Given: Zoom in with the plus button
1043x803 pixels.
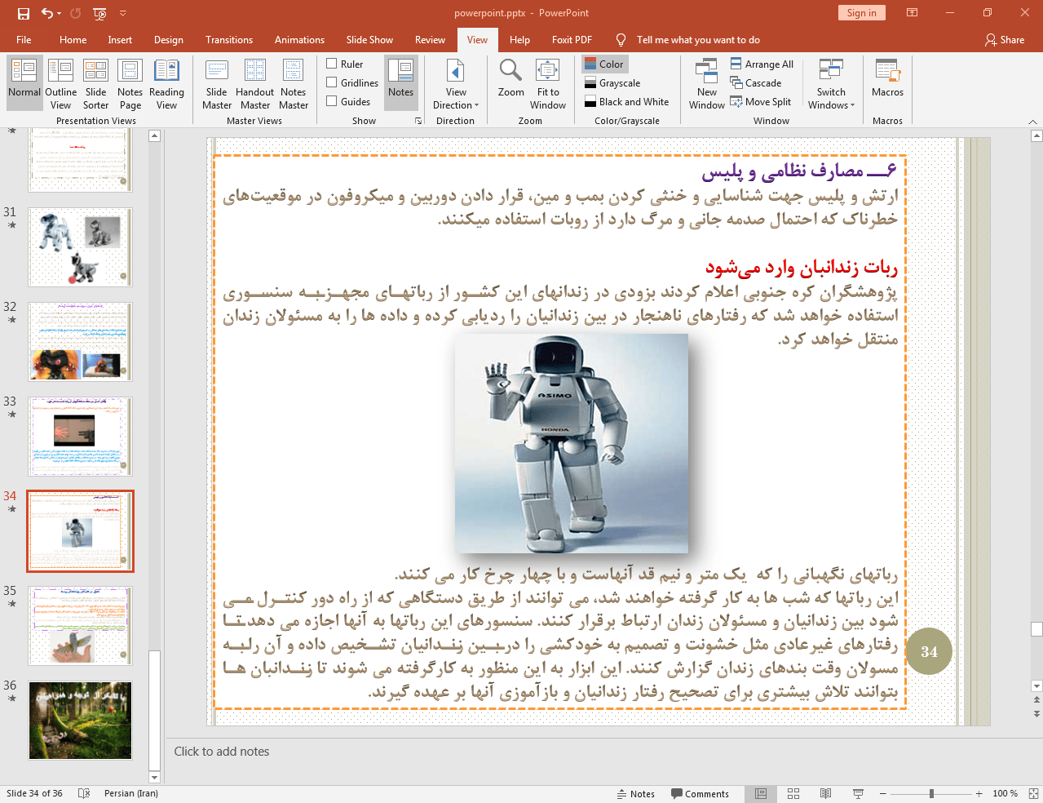Looking at the screenshot, I should [979, 794].
